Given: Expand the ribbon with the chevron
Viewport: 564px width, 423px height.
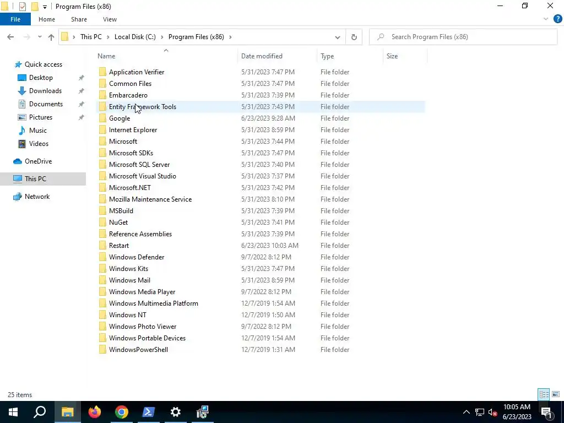Looking at the screenshot, I should pos(546,19).
